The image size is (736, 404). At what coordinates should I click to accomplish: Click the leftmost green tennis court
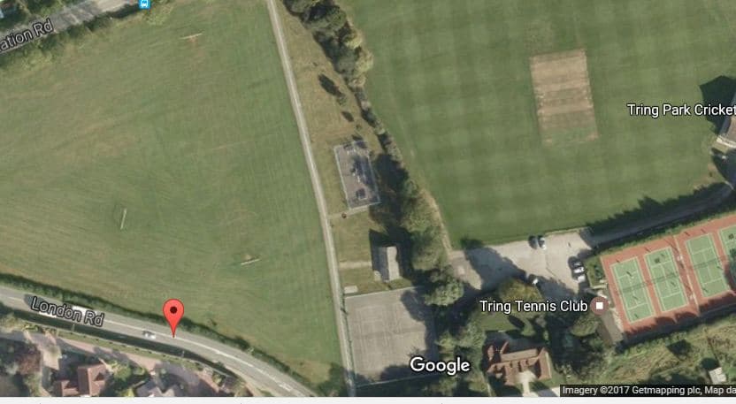pos(632,289)
